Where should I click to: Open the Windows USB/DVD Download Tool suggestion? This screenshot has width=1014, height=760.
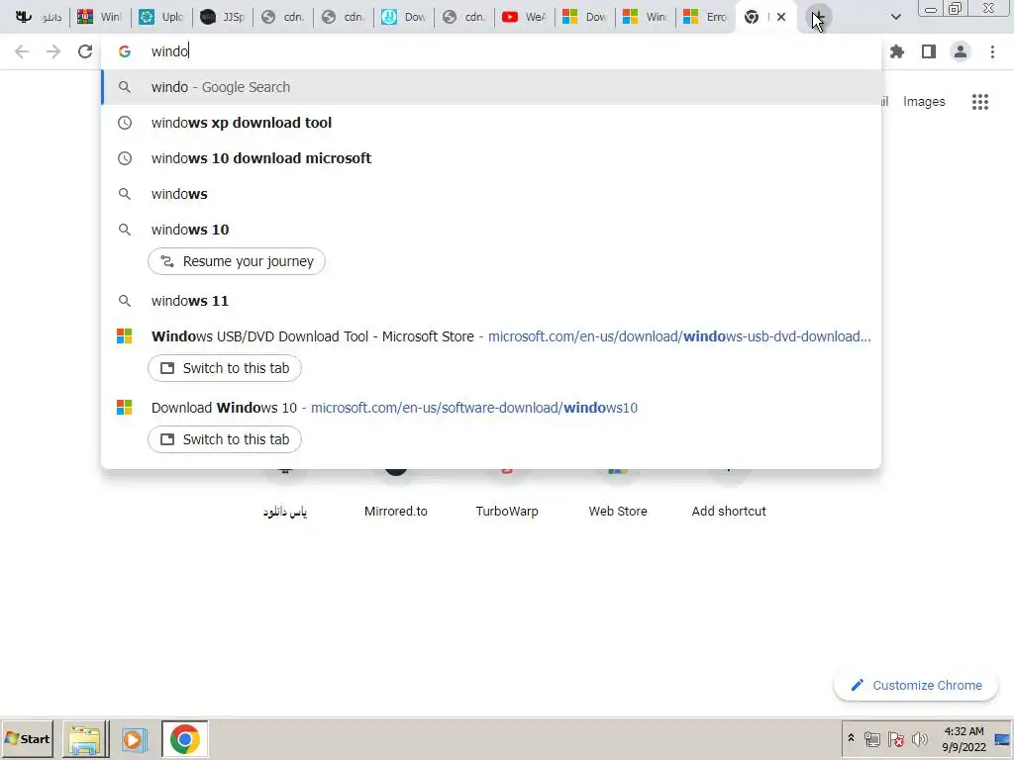[491, 336]
